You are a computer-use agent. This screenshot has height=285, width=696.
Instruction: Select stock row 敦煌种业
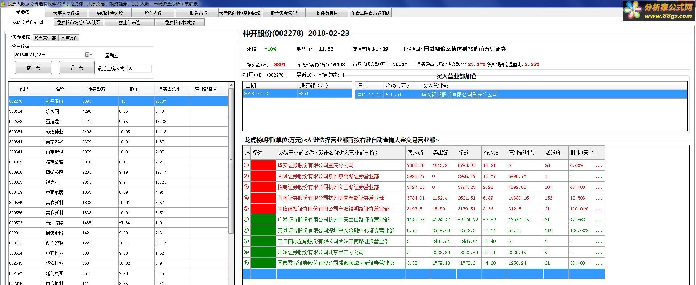[118, 132]
